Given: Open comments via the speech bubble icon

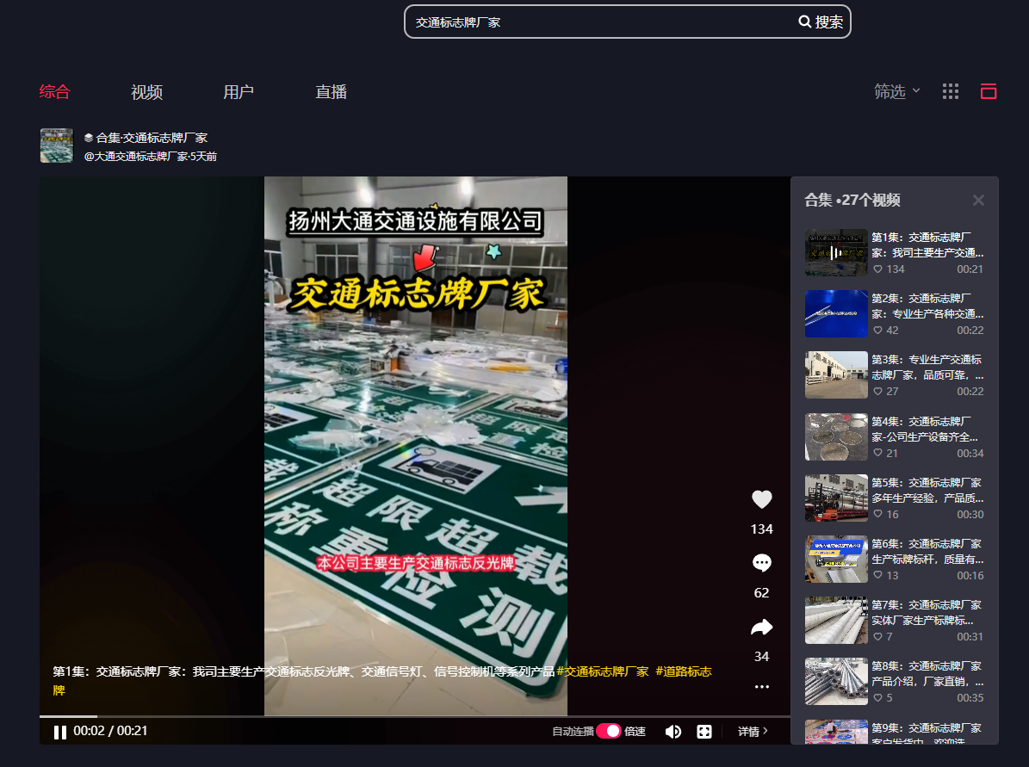Looking at the screenshot, I should 761,563.
